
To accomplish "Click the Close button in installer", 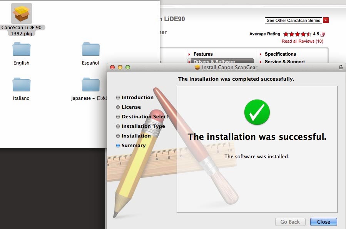I will [x=324, y=222].
